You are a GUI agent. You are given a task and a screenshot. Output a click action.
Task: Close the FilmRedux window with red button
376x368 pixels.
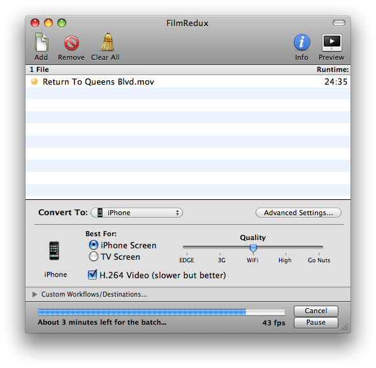coord(35,23)
